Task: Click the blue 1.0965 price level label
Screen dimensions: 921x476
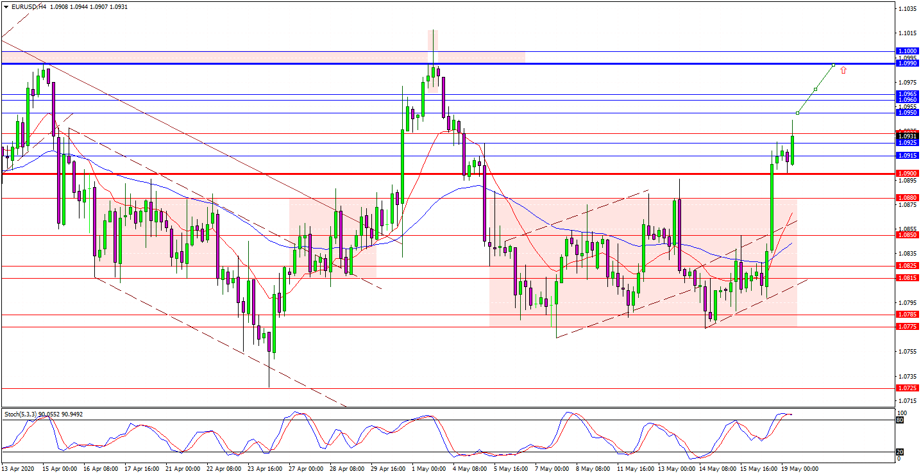Action: (x=907, y=94)
